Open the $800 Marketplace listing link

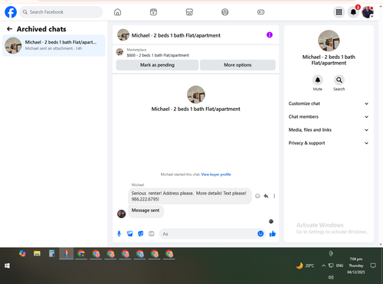click(x=158, y=55)
